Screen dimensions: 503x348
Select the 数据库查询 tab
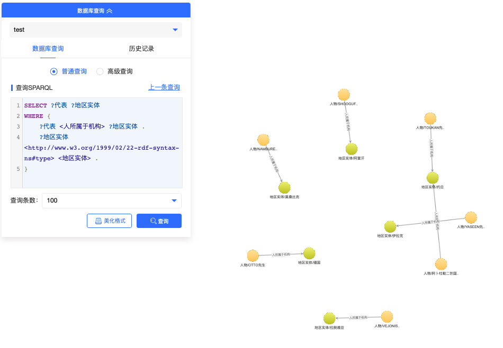coord(48,48)
